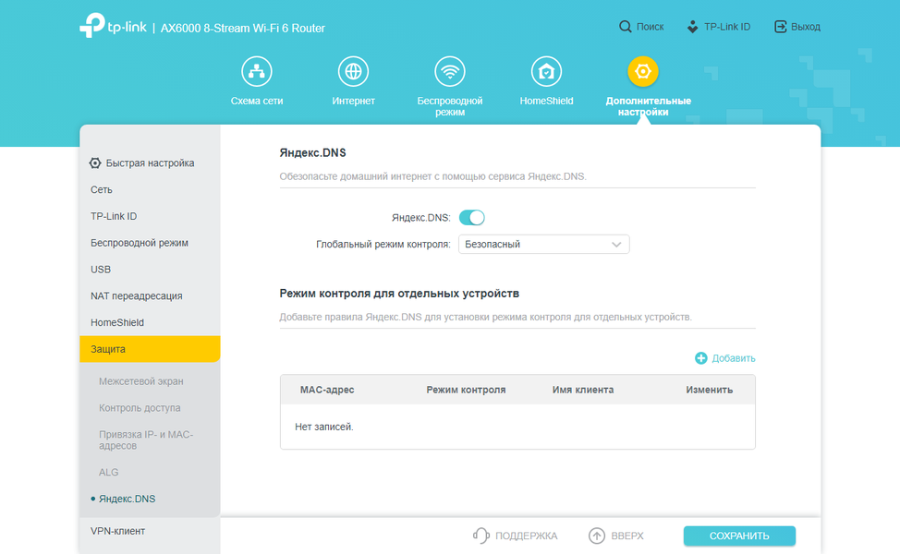Click the MAC-адрес column header
The width and height of the screenshot is (900, 554).
(x=327, y=390)
